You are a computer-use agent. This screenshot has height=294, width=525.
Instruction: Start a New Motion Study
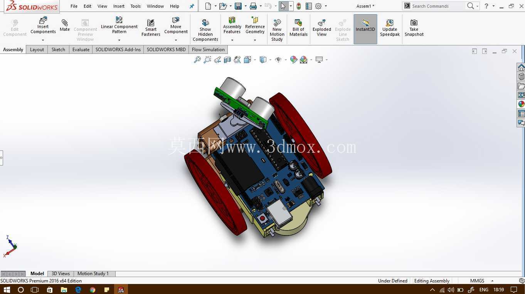pyautogui.click(x=277, y=30)
